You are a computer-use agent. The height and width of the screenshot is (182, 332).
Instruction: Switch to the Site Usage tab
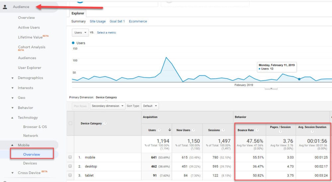tap(98, 21)
